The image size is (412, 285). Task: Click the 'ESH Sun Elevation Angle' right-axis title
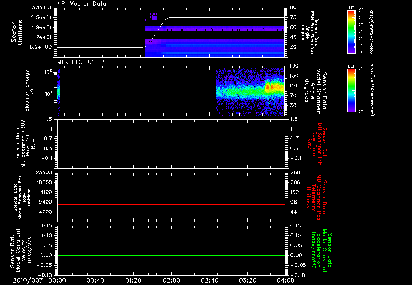pos(310,32)
